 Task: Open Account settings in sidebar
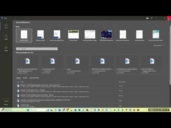pyautogui.click(x=6, y=101)
